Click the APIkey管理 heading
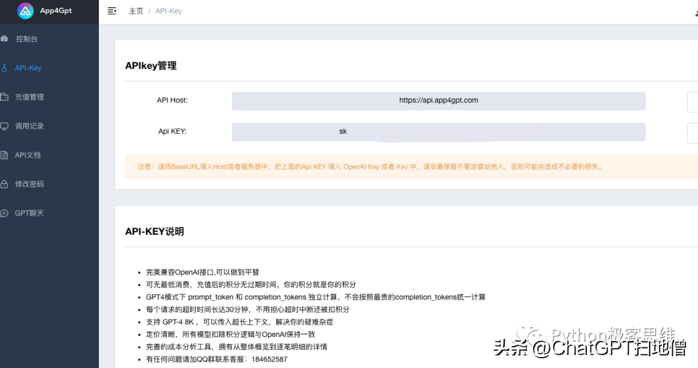Screen dimensions: 698x368 (151, 66)
